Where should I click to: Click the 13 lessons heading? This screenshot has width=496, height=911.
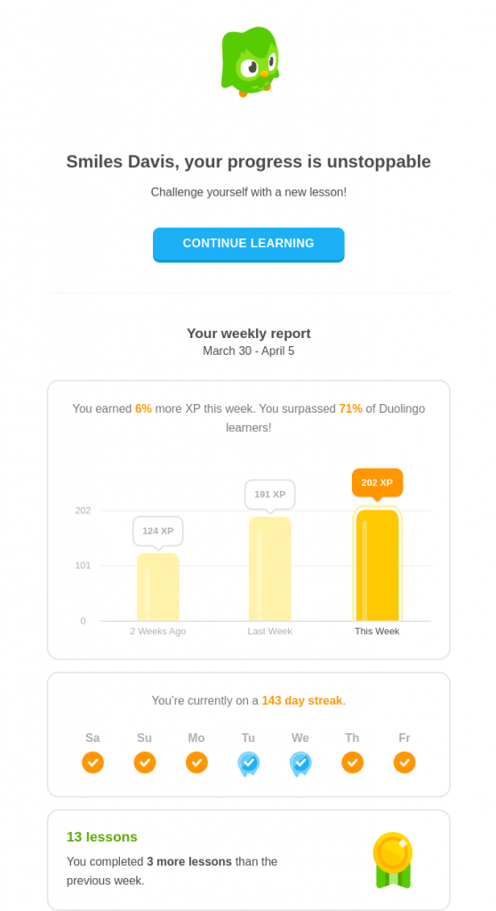pyautogui.click(x=102, y=837)
